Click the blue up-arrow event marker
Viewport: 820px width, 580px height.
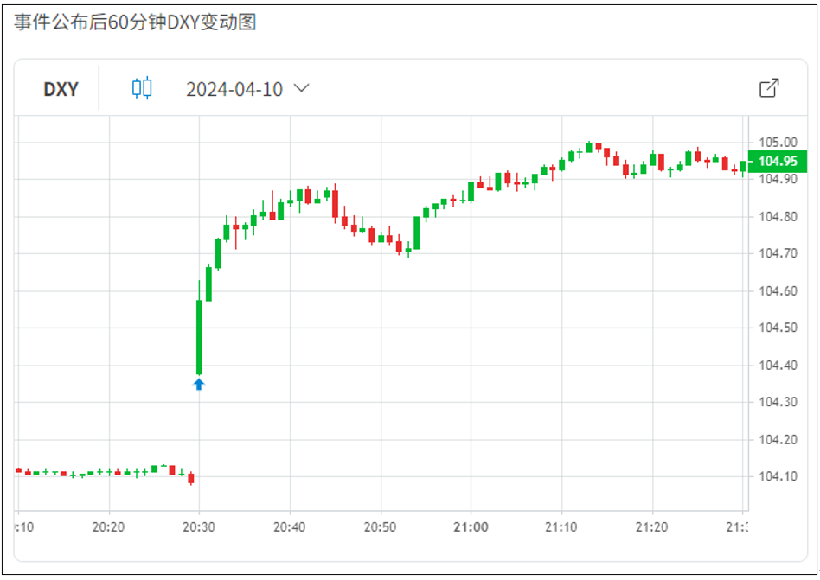(x=199, y=385)
